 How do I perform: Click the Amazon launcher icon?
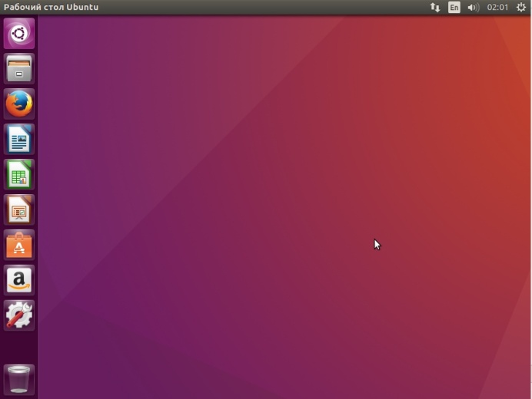(19, 280)
